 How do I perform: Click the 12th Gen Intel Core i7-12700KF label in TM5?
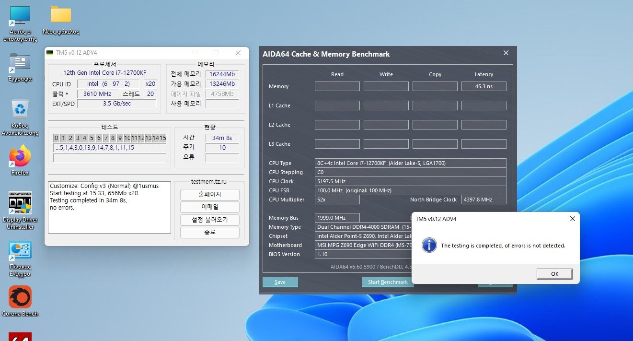coord(105,73)
